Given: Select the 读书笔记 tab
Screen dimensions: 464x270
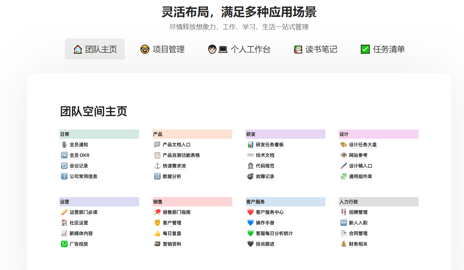Looking at the screenshot, I should coord(316,49).
